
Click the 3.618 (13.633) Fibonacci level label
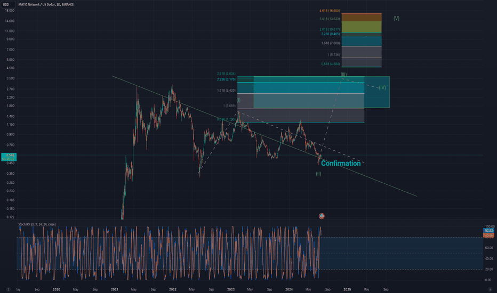pyautogui.click(x=330, y=19)
